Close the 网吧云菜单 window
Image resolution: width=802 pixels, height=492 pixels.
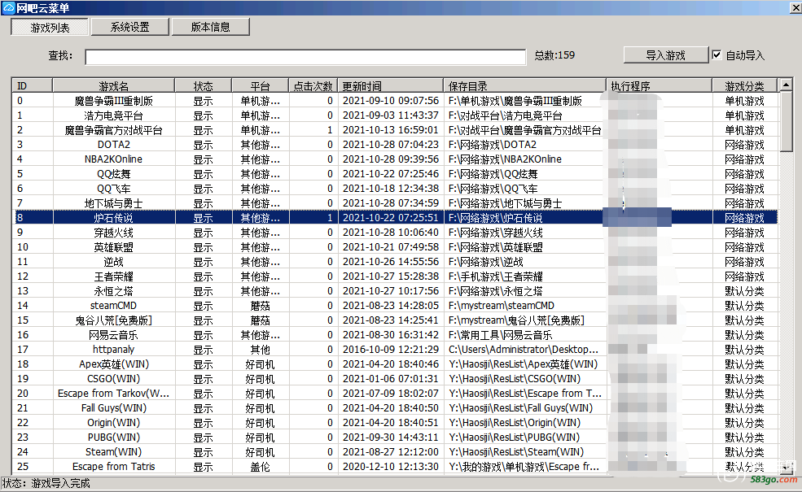pos(795,7)
